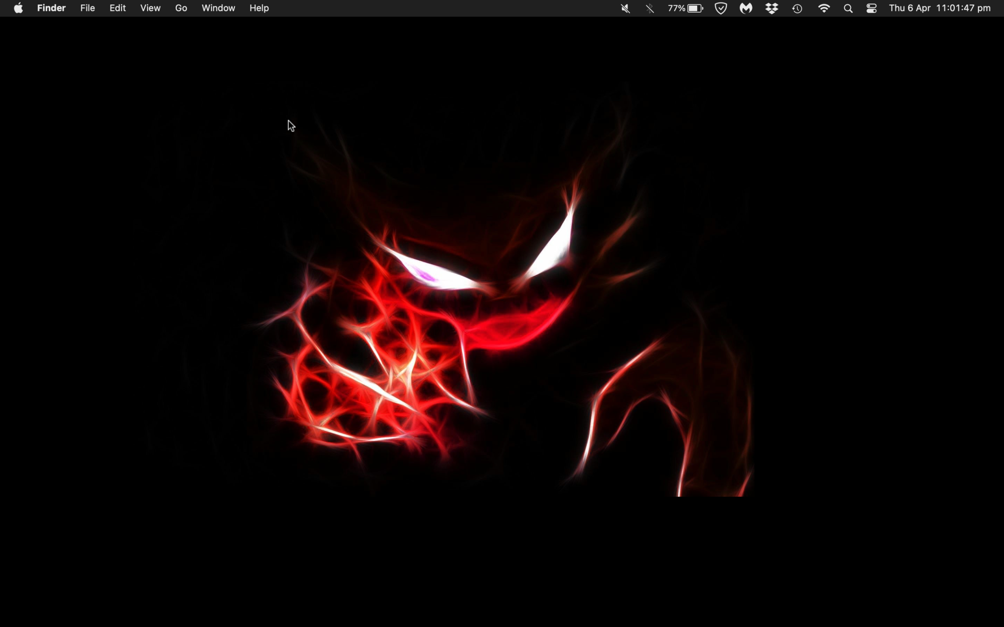This screenshot has height=627, width=1004.
Task: Open the Dropbox menu bar icon
Action: (x=772, y=9)
